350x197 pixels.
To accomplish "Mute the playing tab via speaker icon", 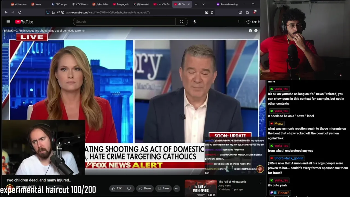I will [x=179, y=4].
